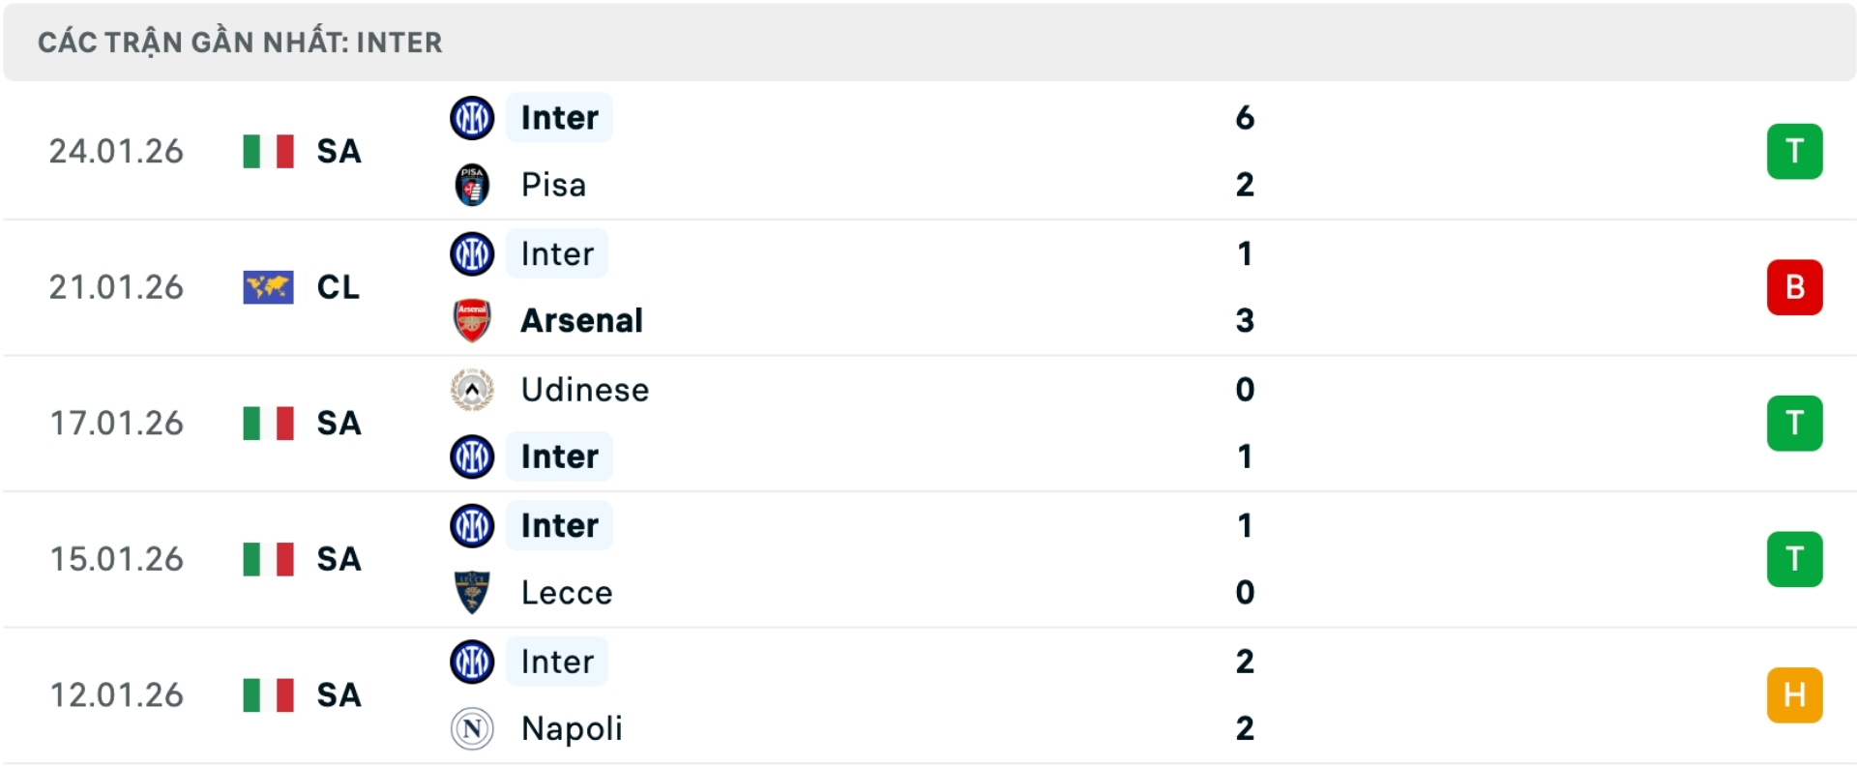This screenshot has width=1857, height=766.
Task: Click the Arsenal team name link
Action: coord(581,320)
